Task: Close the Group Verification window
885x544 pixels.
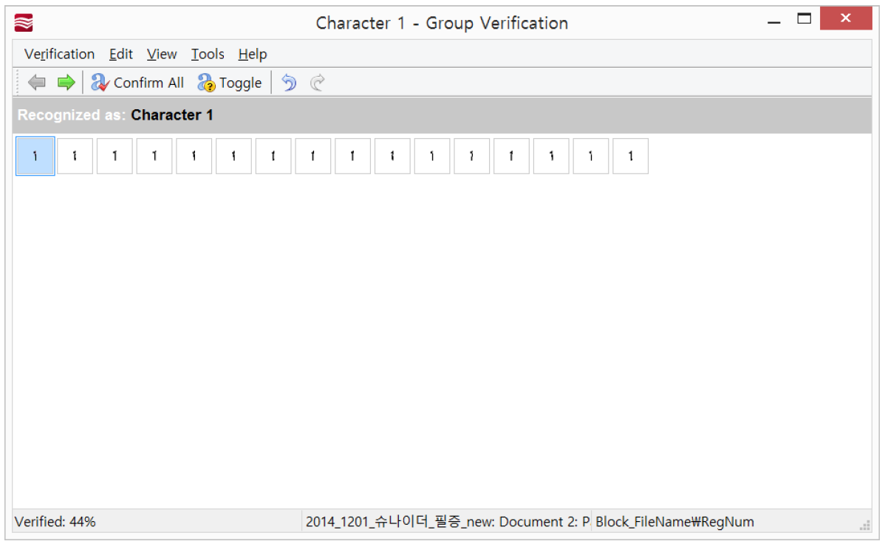Action: point(846,18)
